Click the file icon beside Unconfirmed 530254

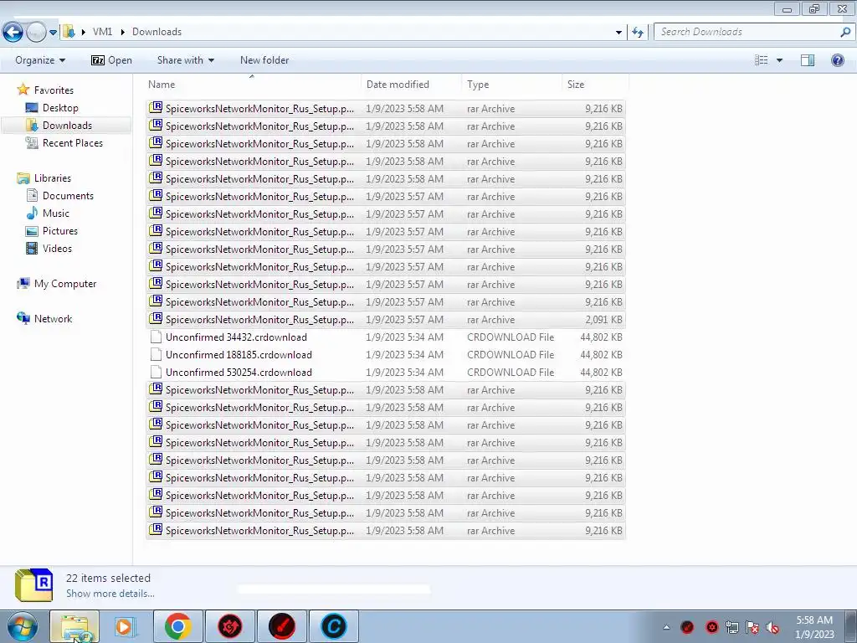(x=156, y=372)
